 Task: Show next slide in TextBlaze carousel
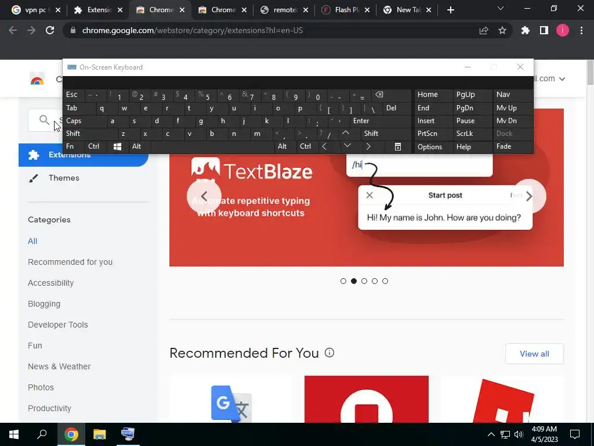(x=529, y=196)
